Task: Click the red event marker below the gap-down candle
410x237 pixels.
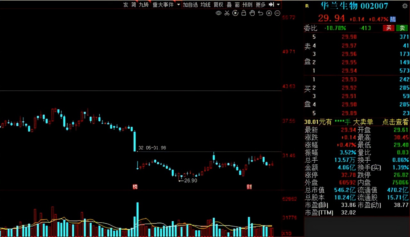Action: [135, 187]
